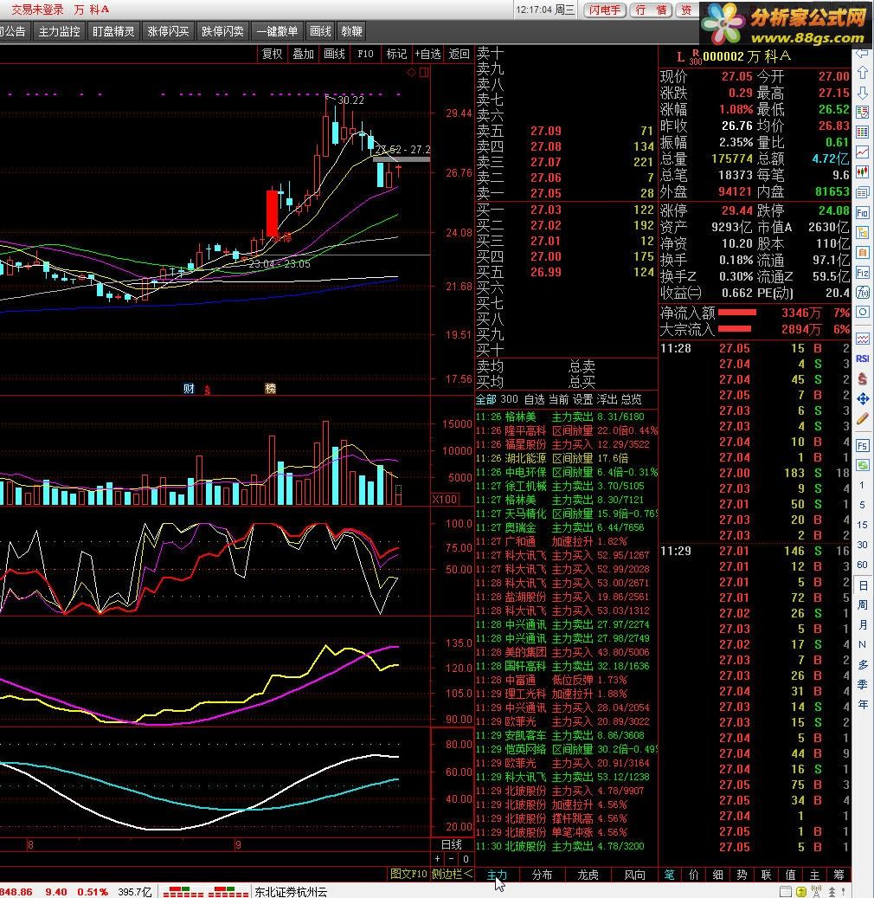Click the +自选 add to watchlist button
874x898 pixels.
[427, 54]
